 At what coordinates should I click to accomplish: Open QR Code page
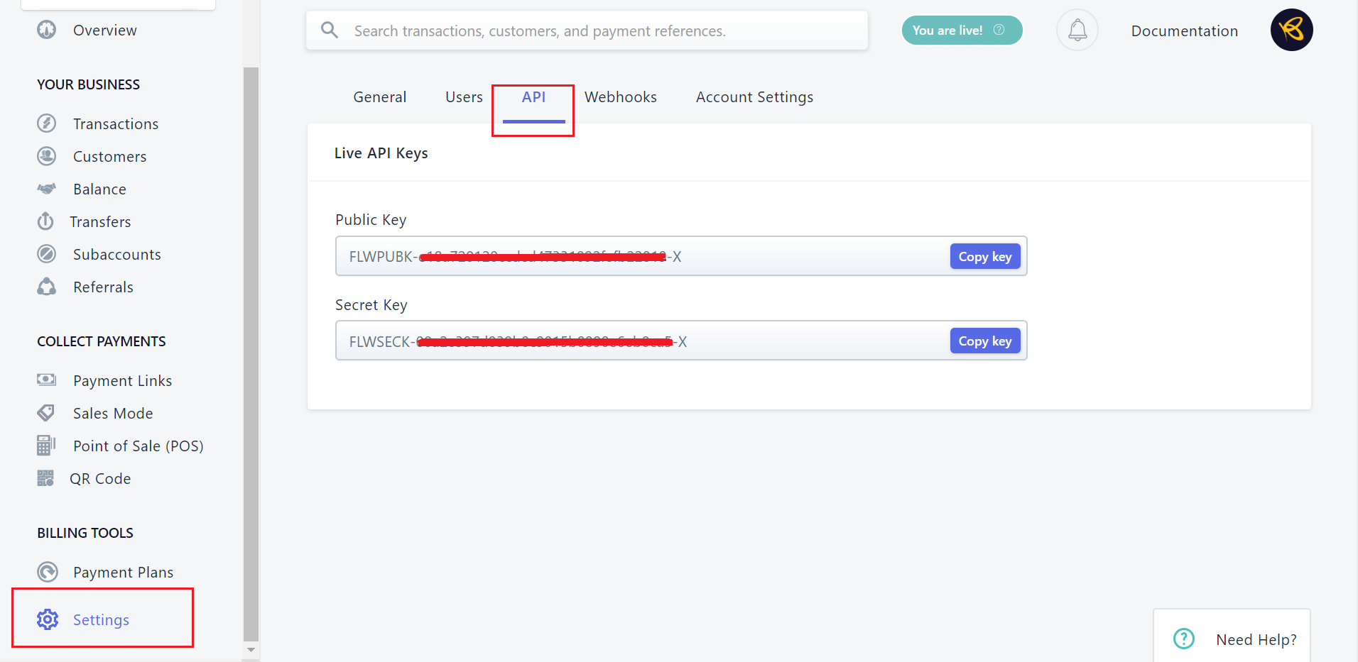click(100, 478)
